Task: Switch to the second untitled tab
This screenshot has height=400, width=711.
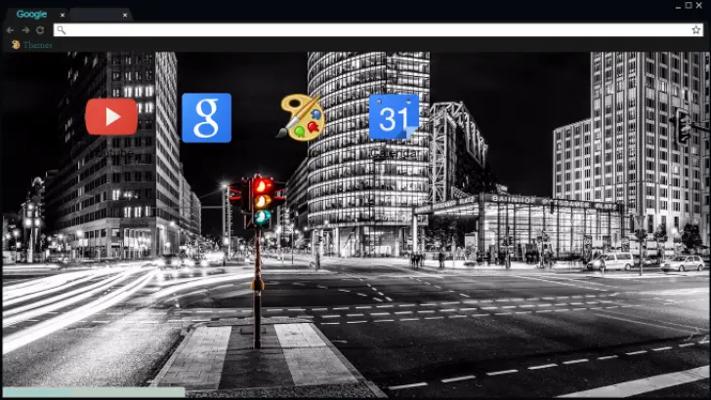Action: coord(96,15)
